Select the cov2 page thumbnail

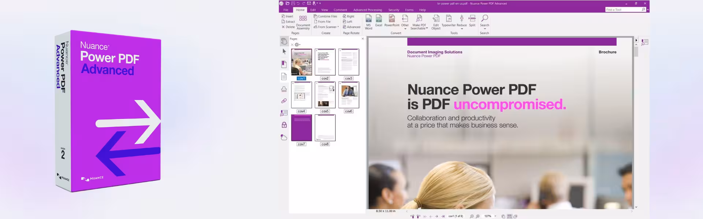[x=325, y=62]
